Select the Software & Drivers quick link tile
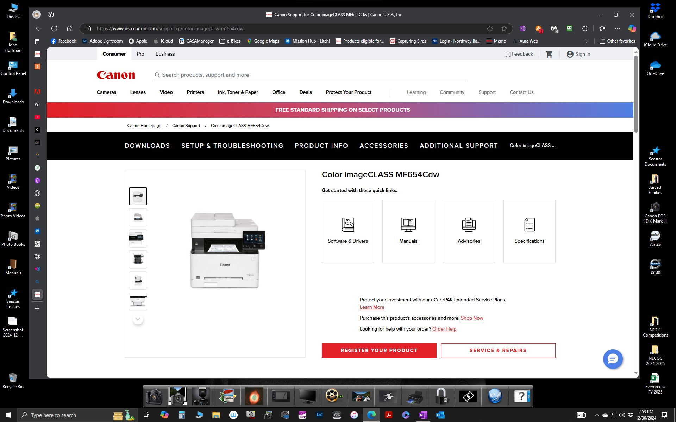Image resolution: width=676 pixels, height=422 pixels. (x=348, y=231)
